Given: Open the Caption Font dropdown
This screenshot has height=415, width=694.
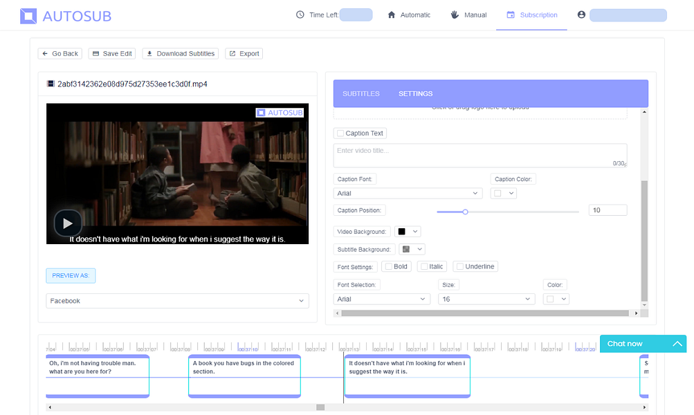Looking at the screenshot, I should coord(407,193).
